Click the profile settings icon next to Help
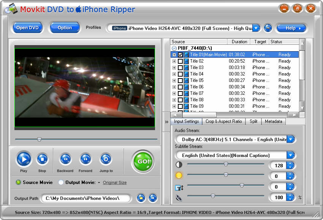This screenshot has height=220, width=323. 268,28
